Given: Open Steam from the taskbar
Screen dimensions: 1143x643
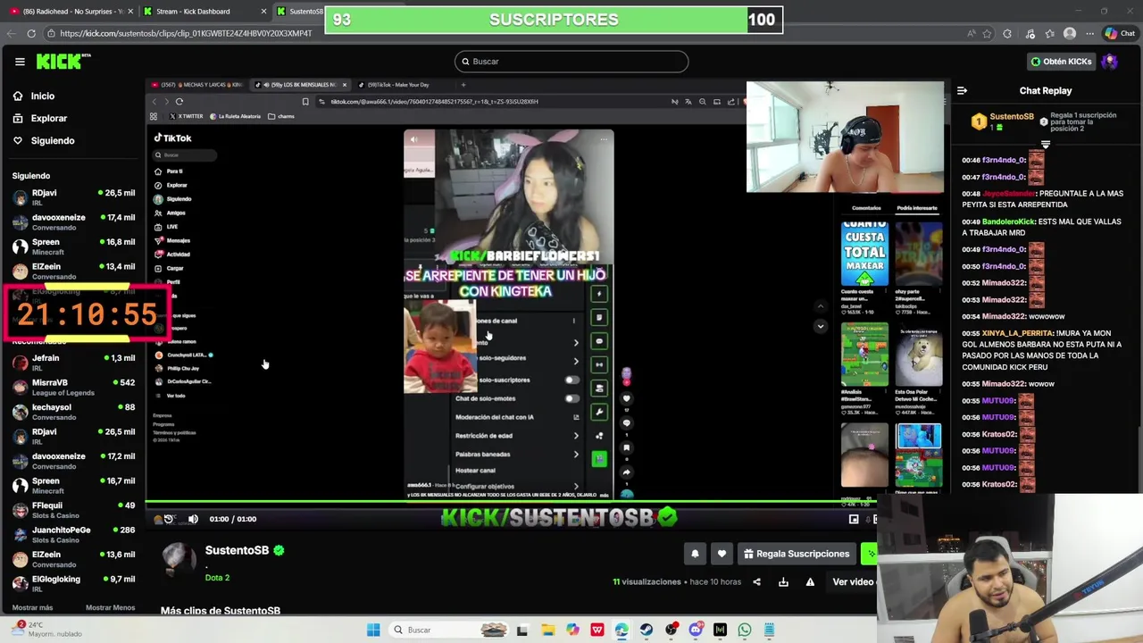Looking at the screenshot, I should 646,630.
